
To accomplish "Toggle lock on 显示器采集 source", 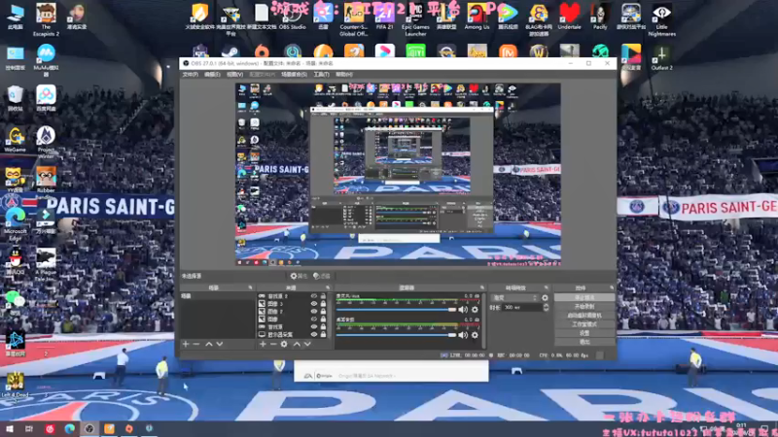I will tap(324, 334).
